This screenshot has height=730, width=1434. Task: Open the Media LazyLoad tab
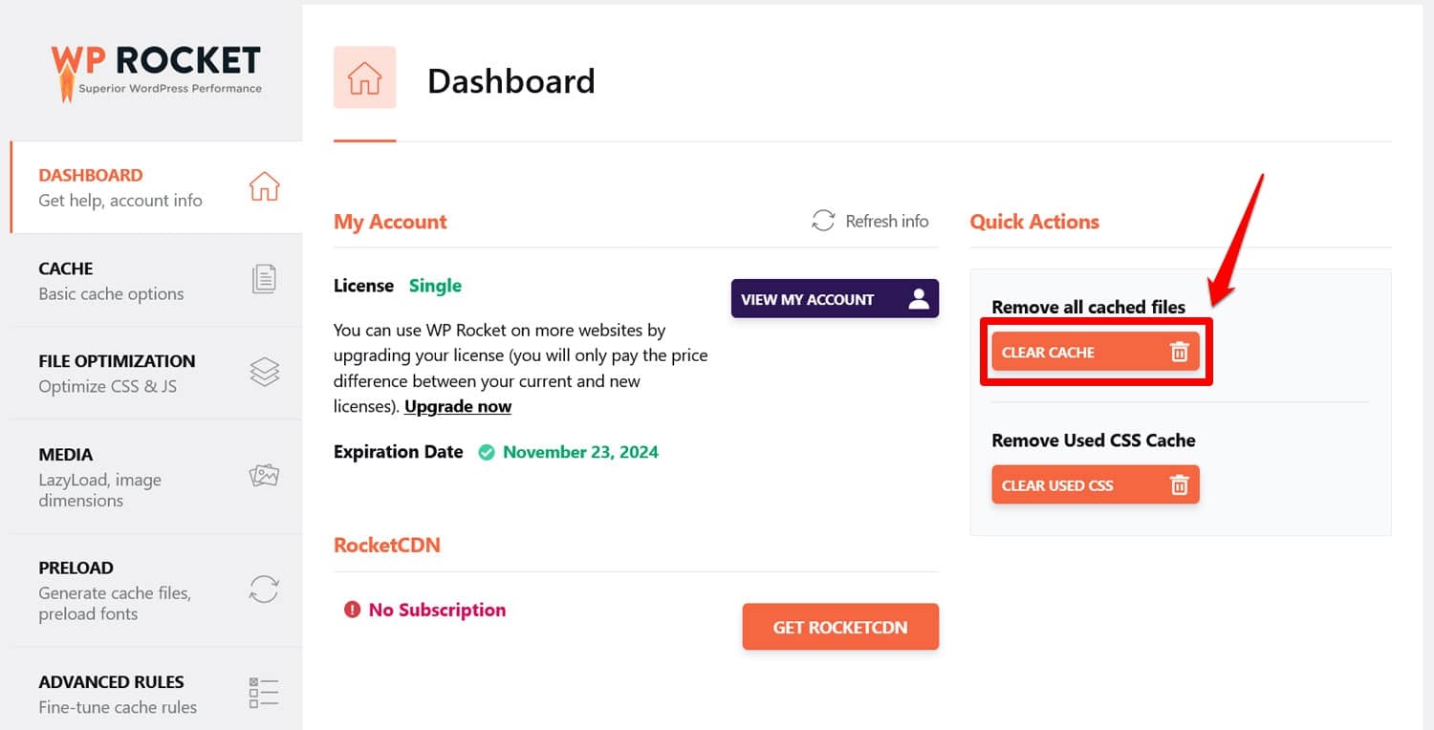pyautogui.click(x=99, y=476)
